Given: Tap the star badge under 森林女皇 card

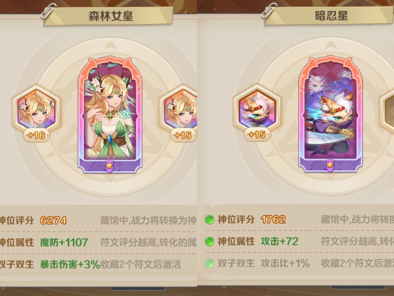Looking at the screenshot, I should (109, 166).
